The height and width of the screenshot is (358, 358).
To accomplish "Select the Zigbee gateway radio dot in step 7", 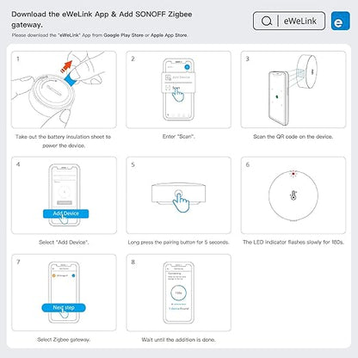I will point(73,275).
